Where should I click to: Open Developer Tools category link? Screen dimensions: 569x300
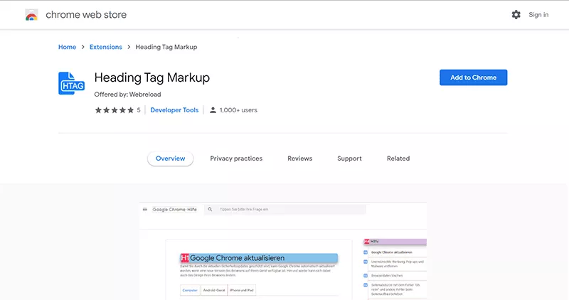(x=174, y=110)
